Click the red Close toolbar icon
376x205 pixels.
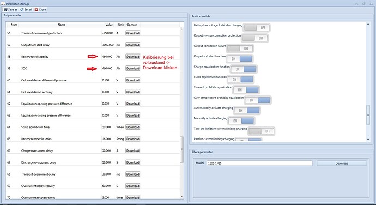(36, 10)
